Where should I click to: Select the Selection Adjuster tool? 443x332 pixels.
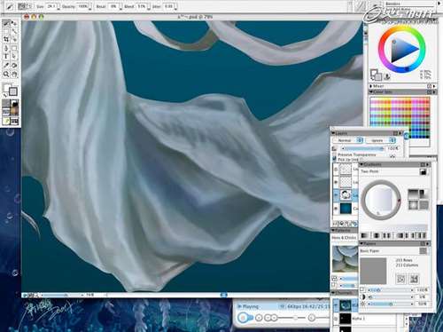point(14,39)
